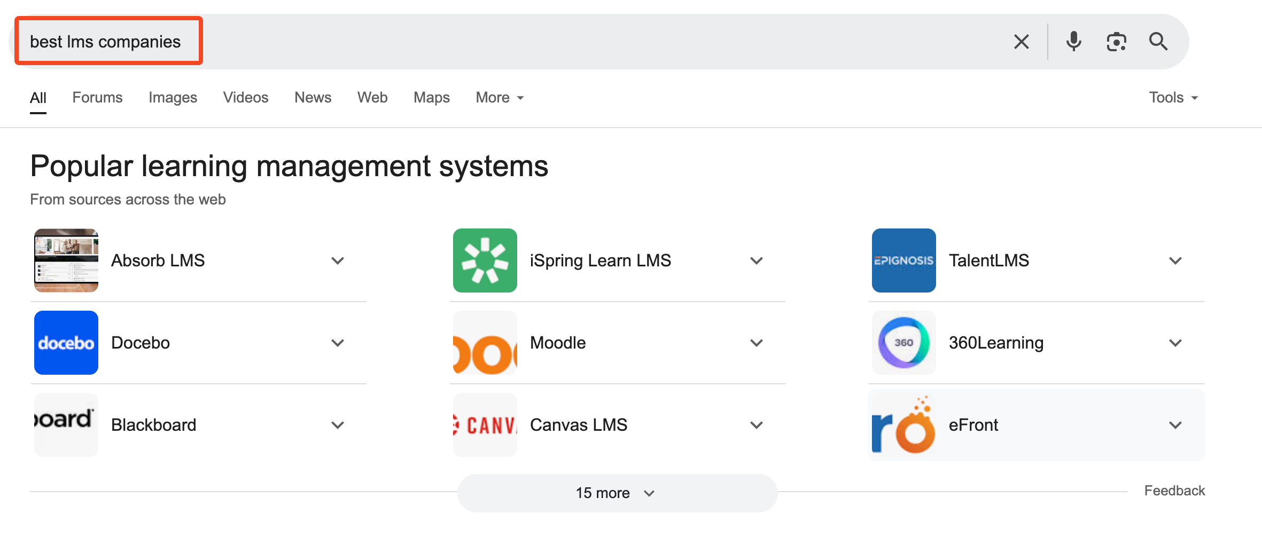
Task: Click the clear search X icon
Action: click(1021, 41)
